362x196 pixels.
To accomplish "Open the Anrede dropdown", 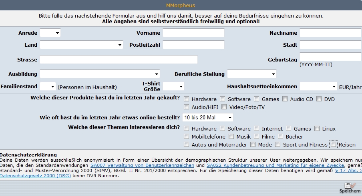I will point(50,33).
